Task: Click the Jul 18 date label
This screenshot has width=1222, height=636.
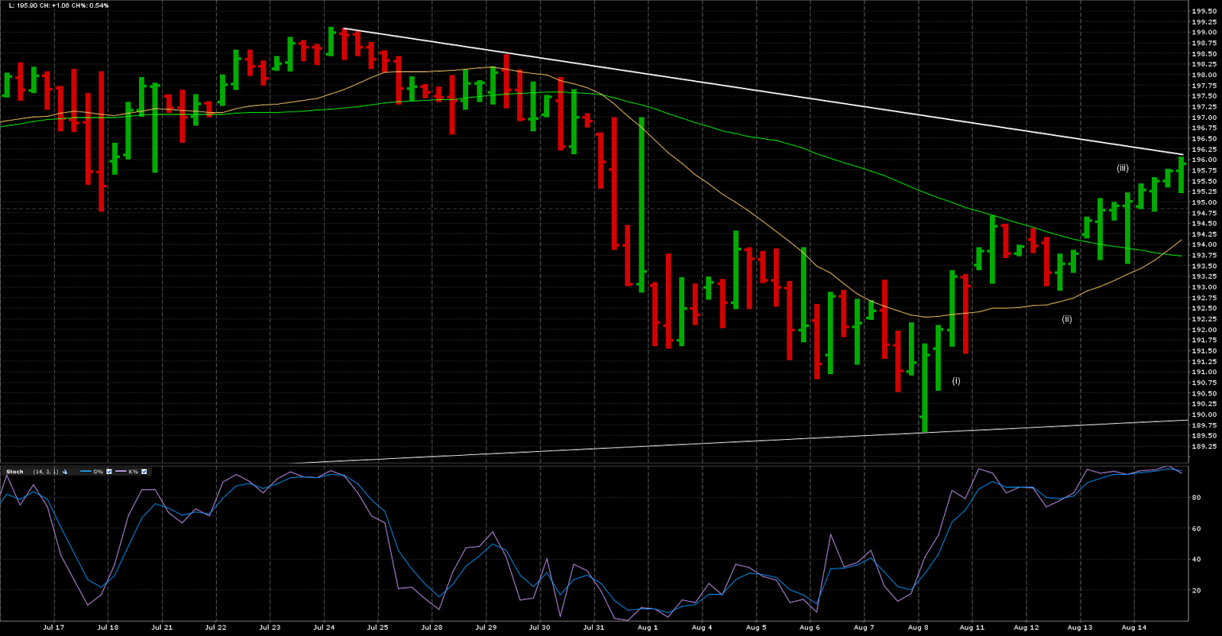Action: click(108, 628)
